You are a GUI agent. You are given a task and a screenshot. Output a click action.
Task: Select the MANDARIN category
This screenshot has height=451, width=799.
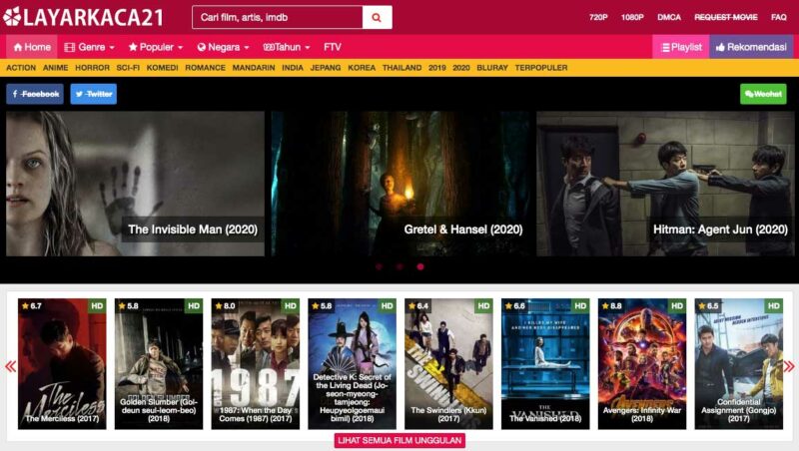(x=254, y=68)
